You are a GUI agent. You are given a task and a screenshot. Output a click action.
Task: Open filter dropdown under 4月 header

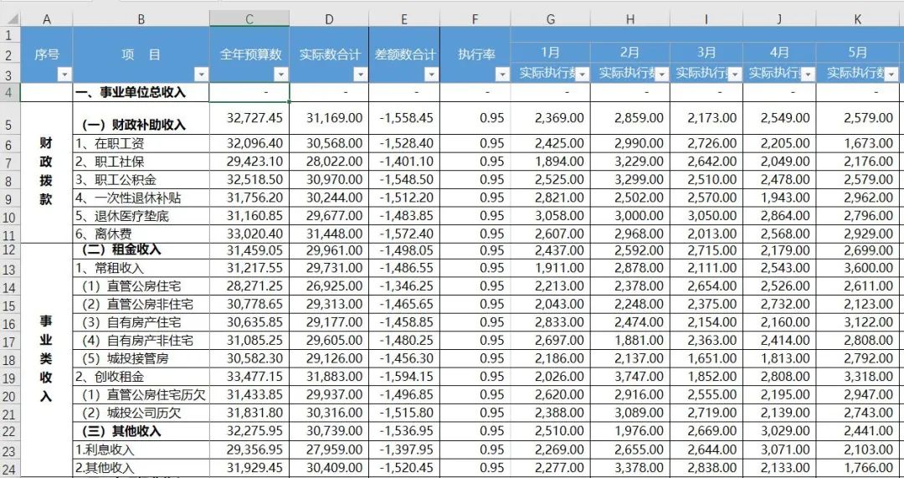coord(809,74)
